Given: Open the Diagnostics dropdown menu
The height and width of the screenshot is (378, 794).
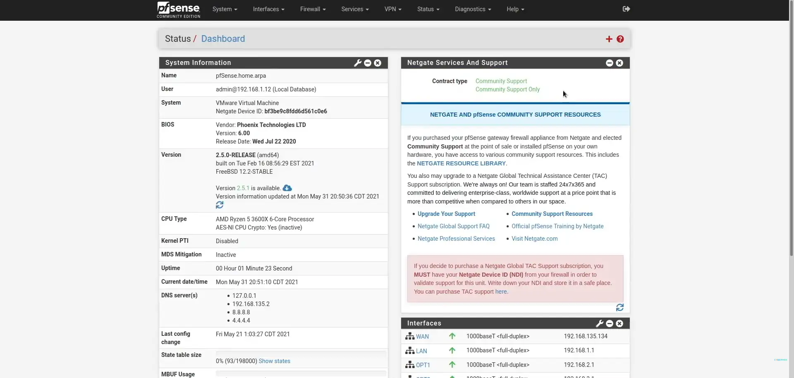Looking at the screenshot, I should [473, 9].
